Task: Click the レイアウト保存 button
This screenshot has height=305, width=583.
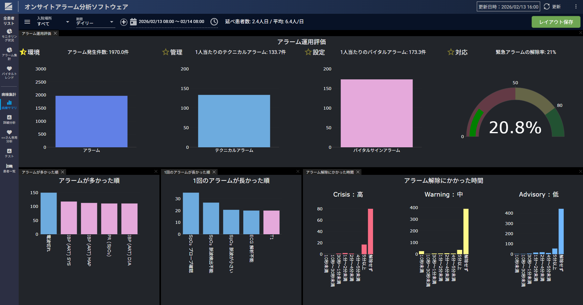Action: (556, 22)
